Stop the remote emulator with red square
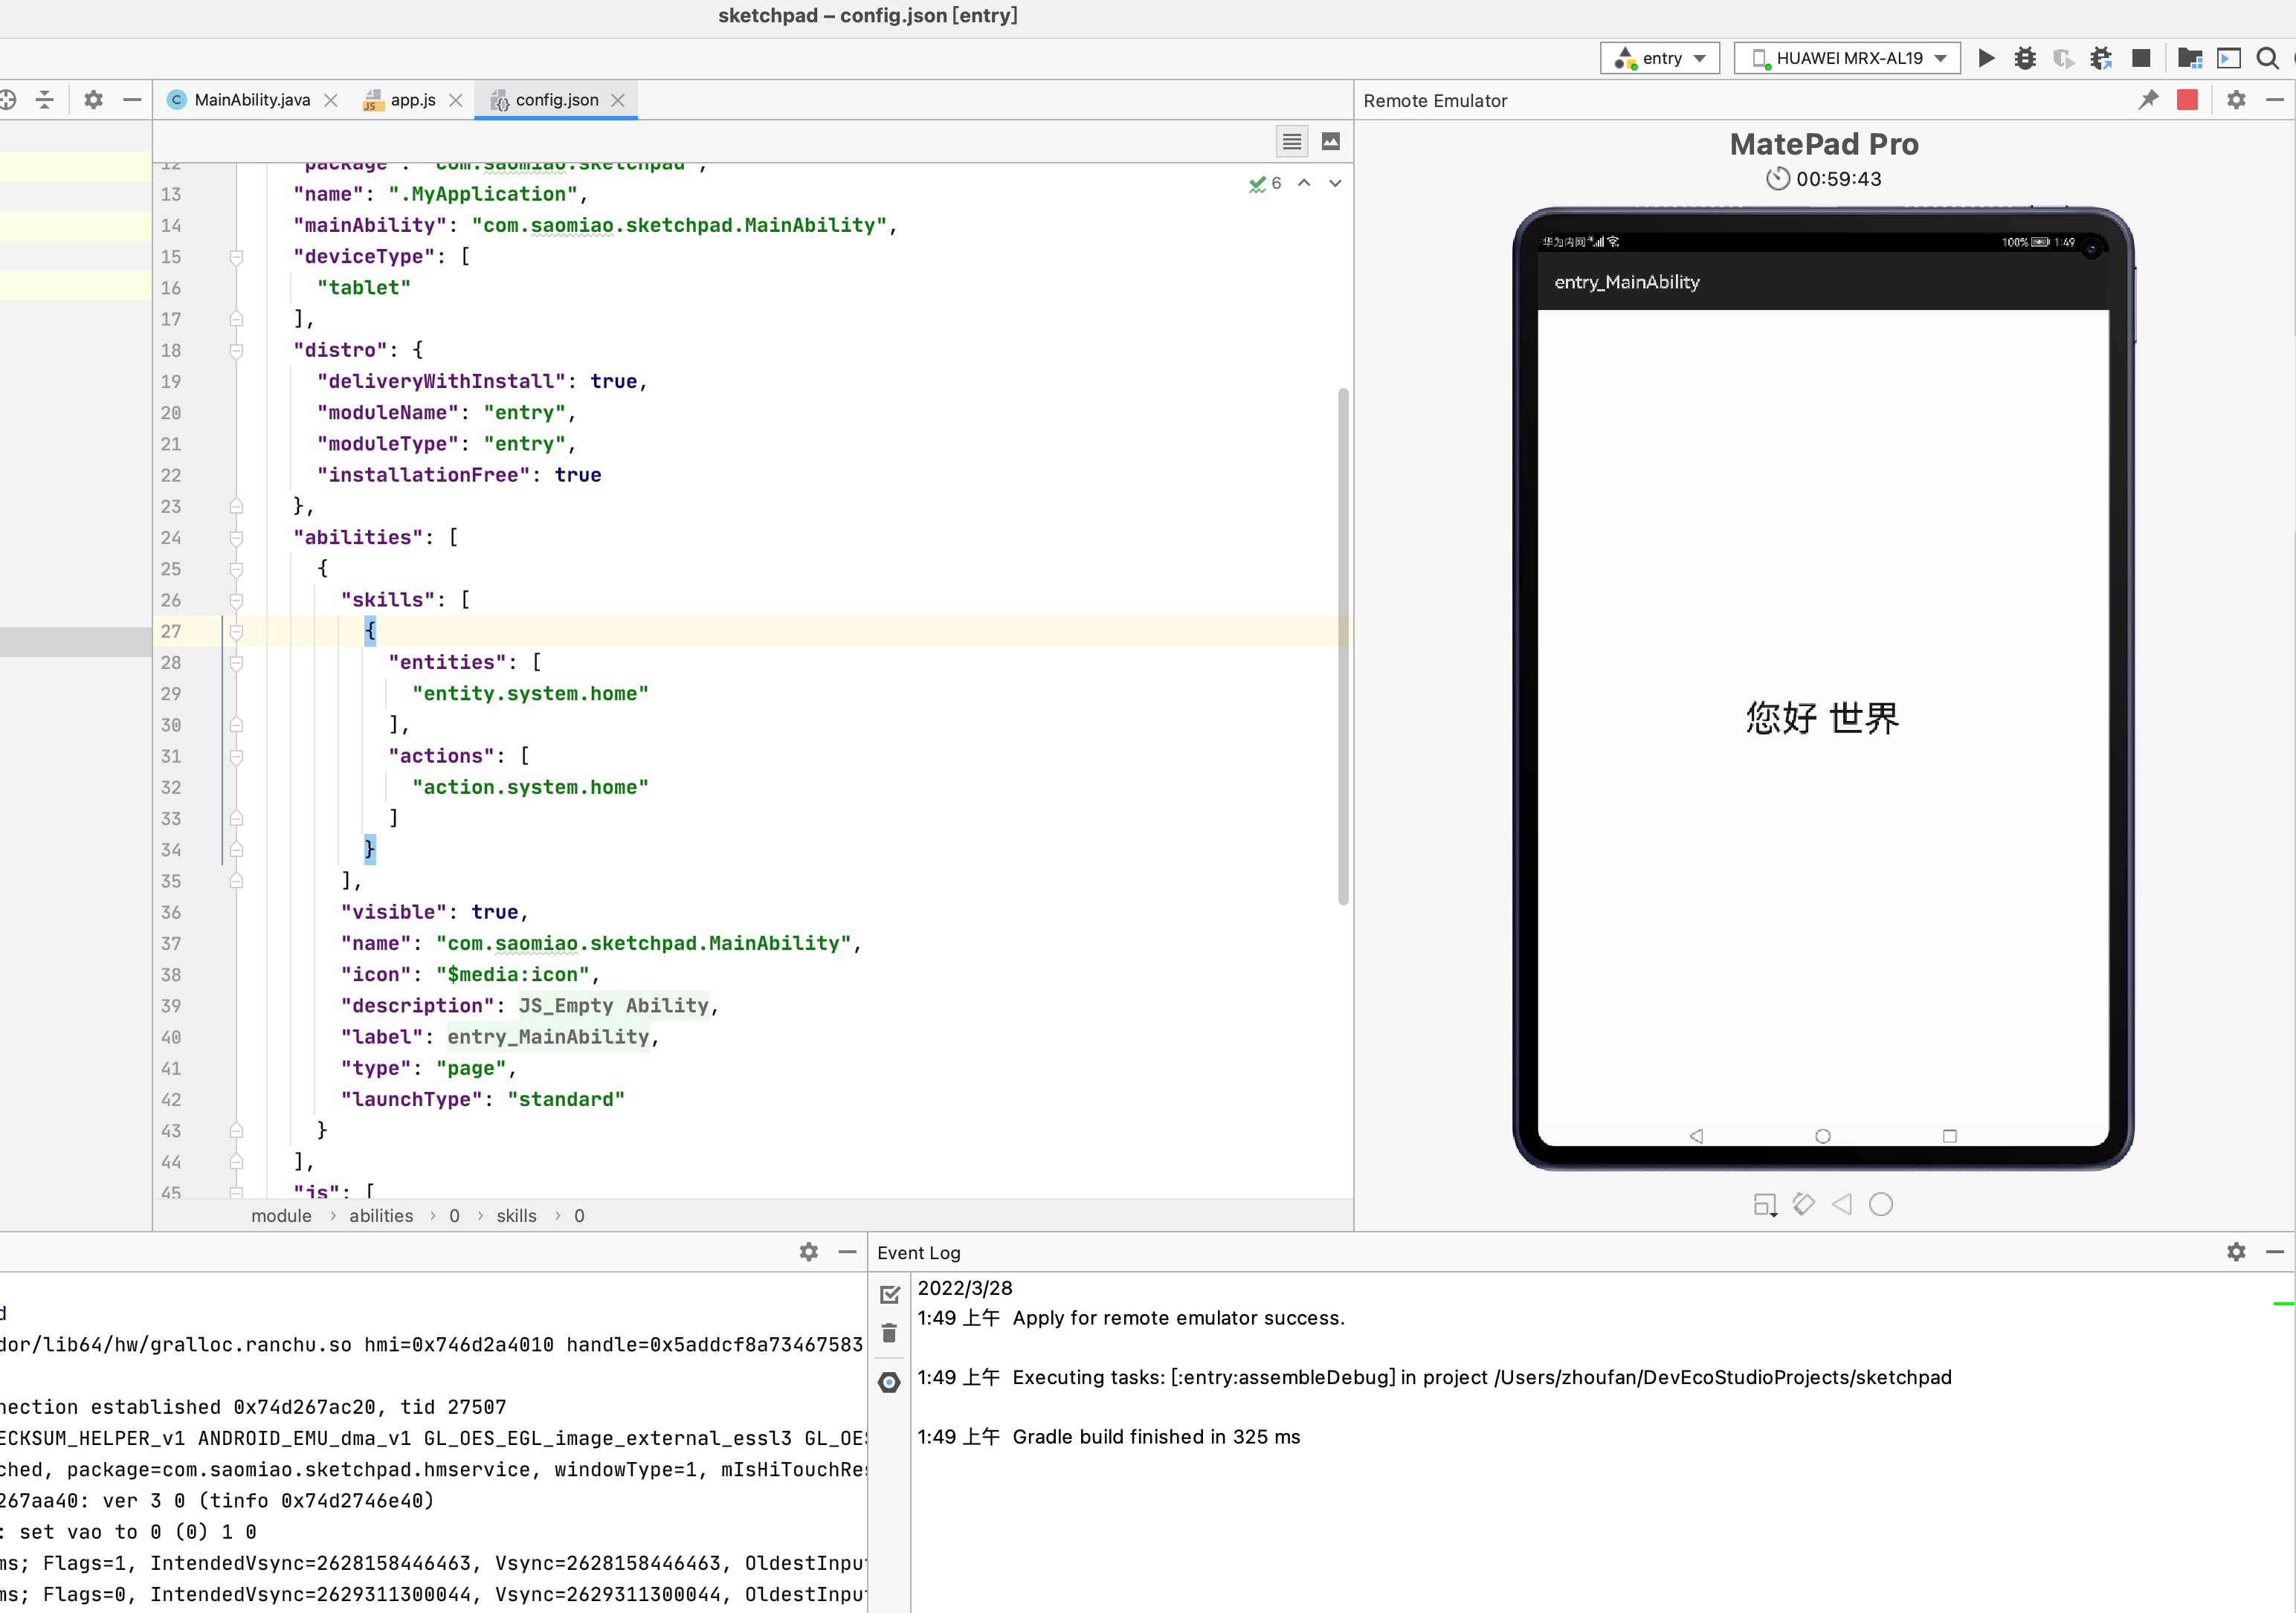 tap(2187, 99)
